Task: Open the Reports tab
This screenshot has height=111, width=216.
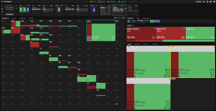Action: click(x=31, y=18)
